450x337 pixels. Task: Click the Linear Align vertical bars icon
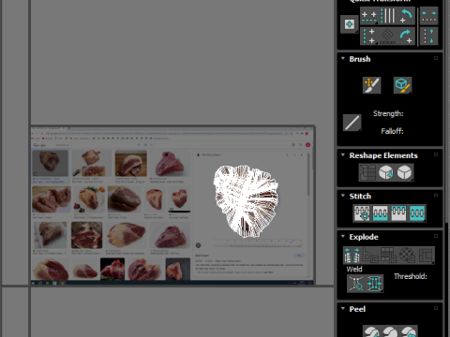pyautogui.click(x=387, y=16)
